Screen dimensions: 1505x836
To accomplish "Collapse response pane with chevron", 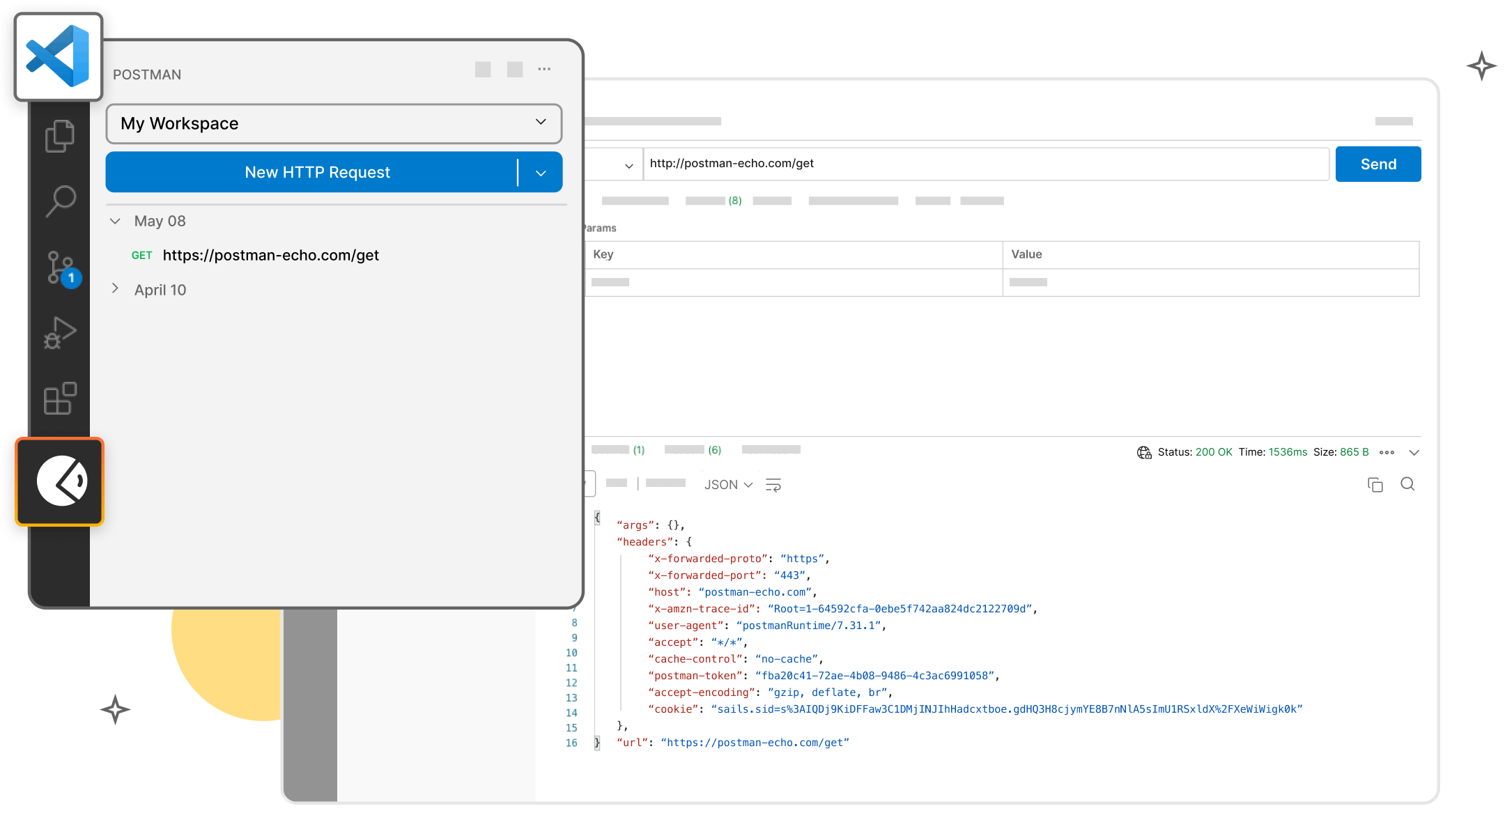I will 1414,452.
